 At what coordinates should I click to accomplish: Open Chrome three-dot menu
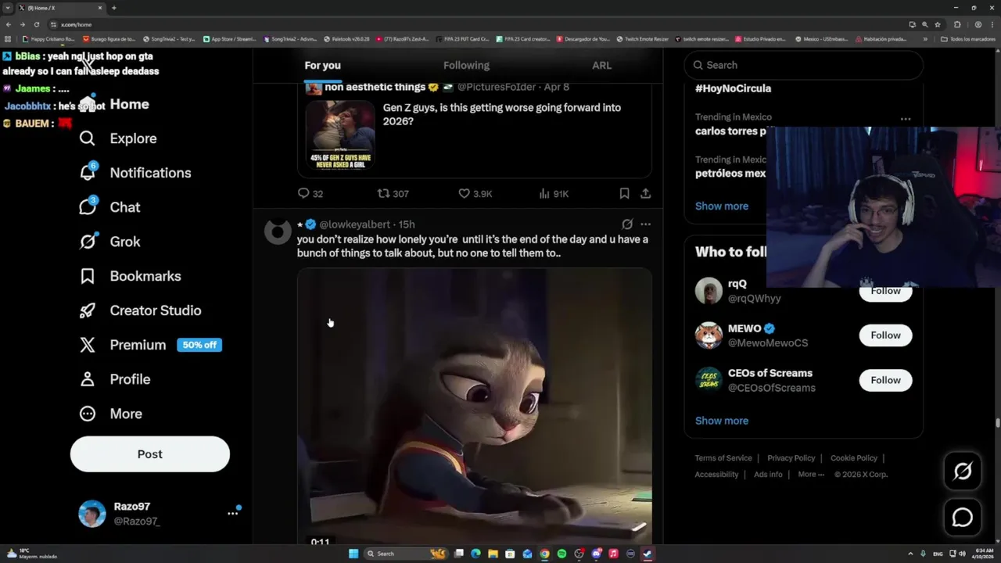pos(992,24)
